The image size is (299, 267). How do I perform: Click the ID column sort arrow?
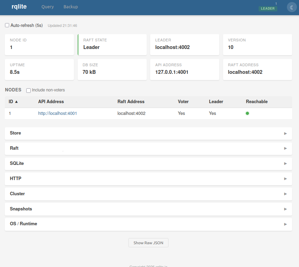[16, 101]
